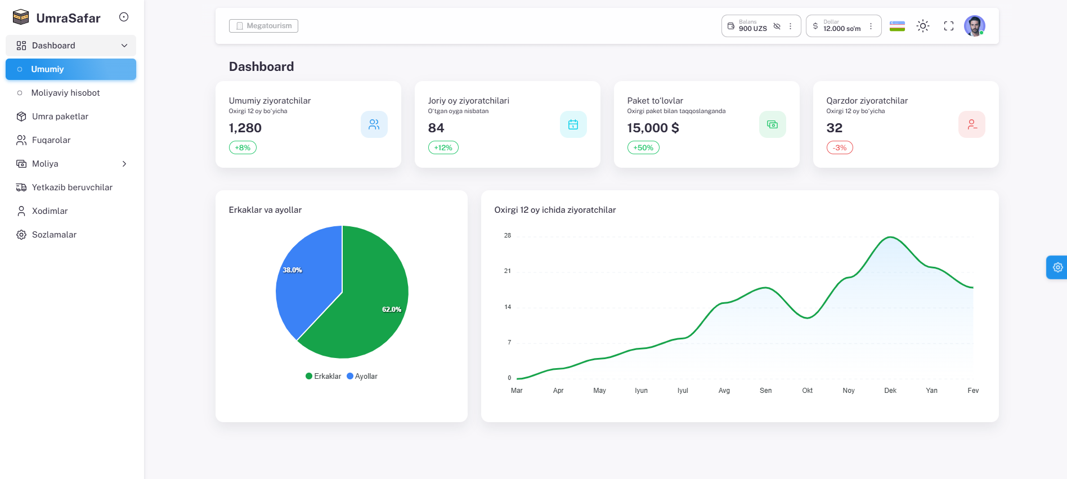This screenshot has height=479, width=1067.
Task: Go to Umra paketlar section
Action: click(x=71, y=117)
